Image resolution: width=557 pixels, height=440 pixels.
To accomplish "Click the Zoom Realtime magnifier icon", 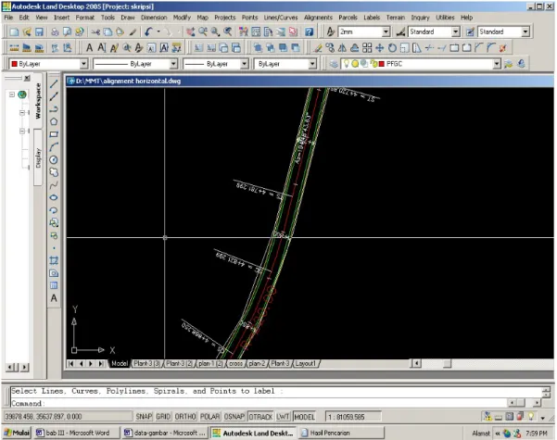I will click(x=203, y=32).
